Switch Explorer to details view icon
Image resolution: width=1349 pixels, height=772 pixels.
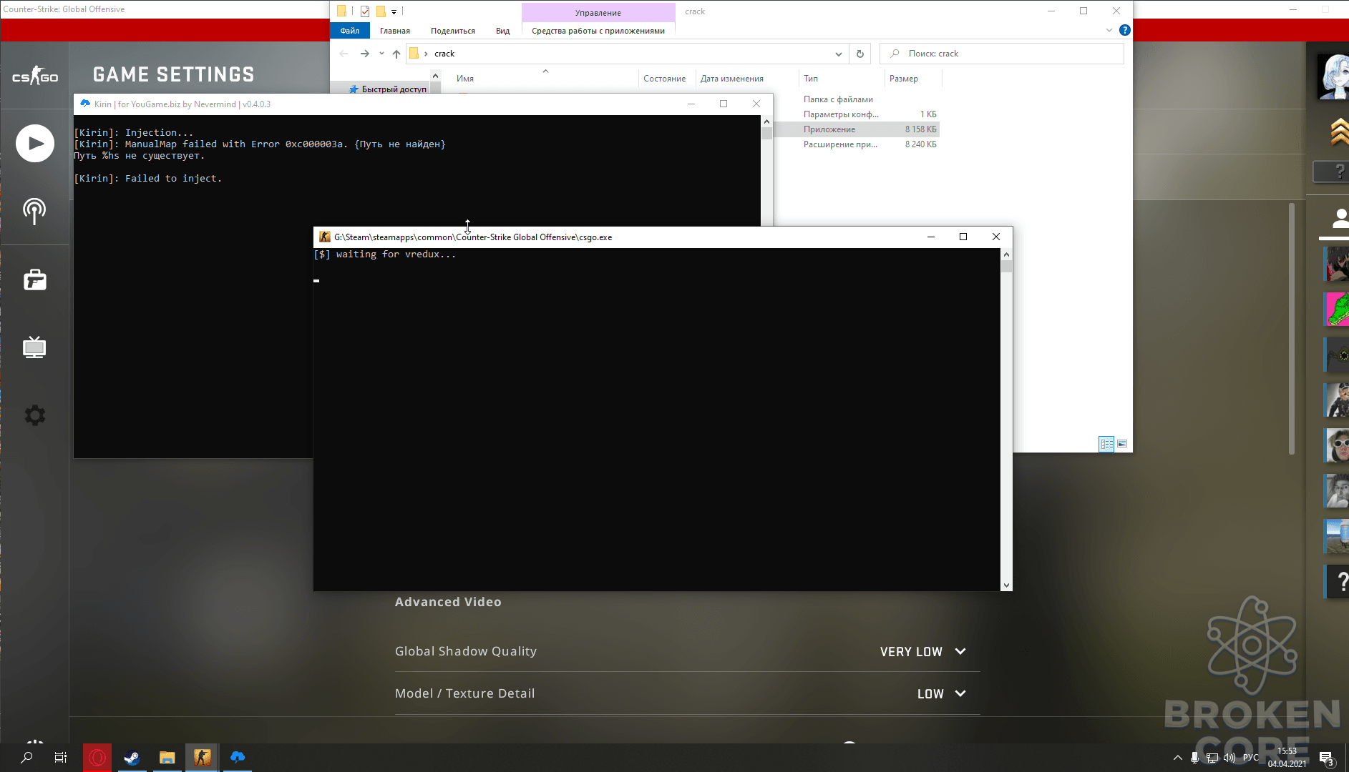pos(1106,444)
